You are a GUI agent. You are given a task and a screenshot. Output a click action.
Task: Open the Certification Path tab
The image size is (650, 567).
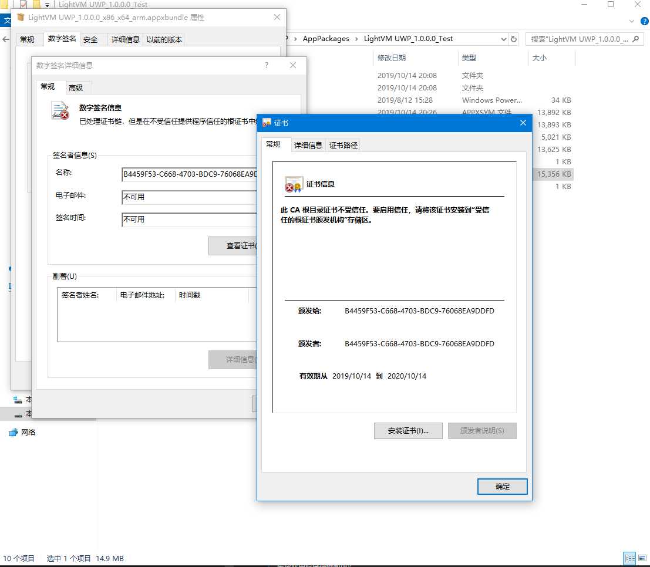click(343, 145)
